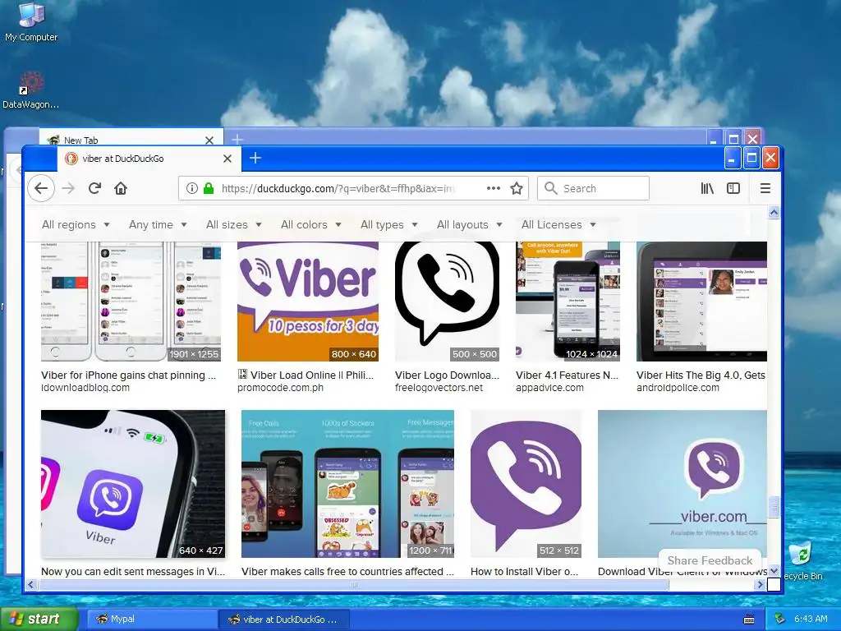Expand the All sizes filter

[234, 225]
